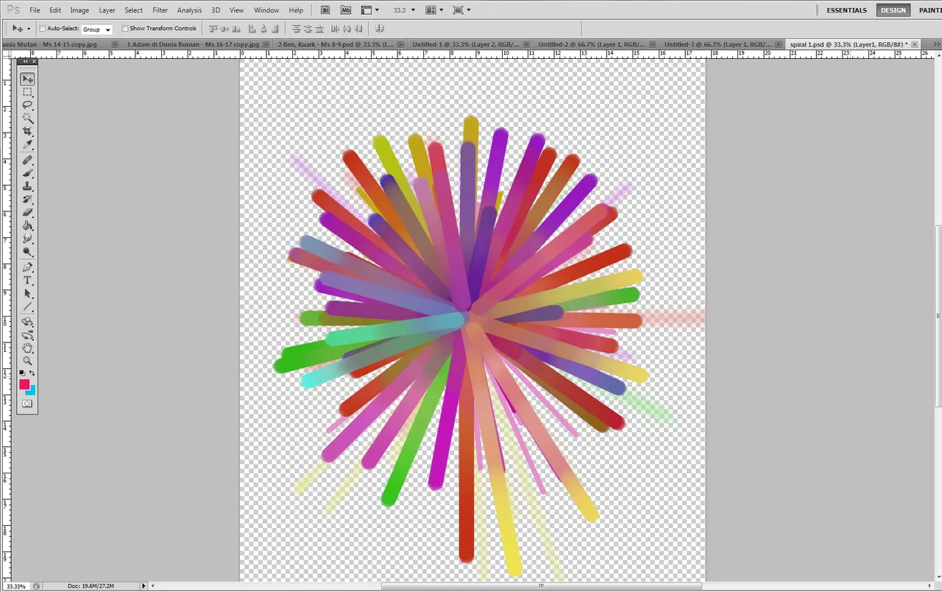Viewport: 942px width, 592px height.
Task: Select the Path Selection tool
Action: point(27,294)
